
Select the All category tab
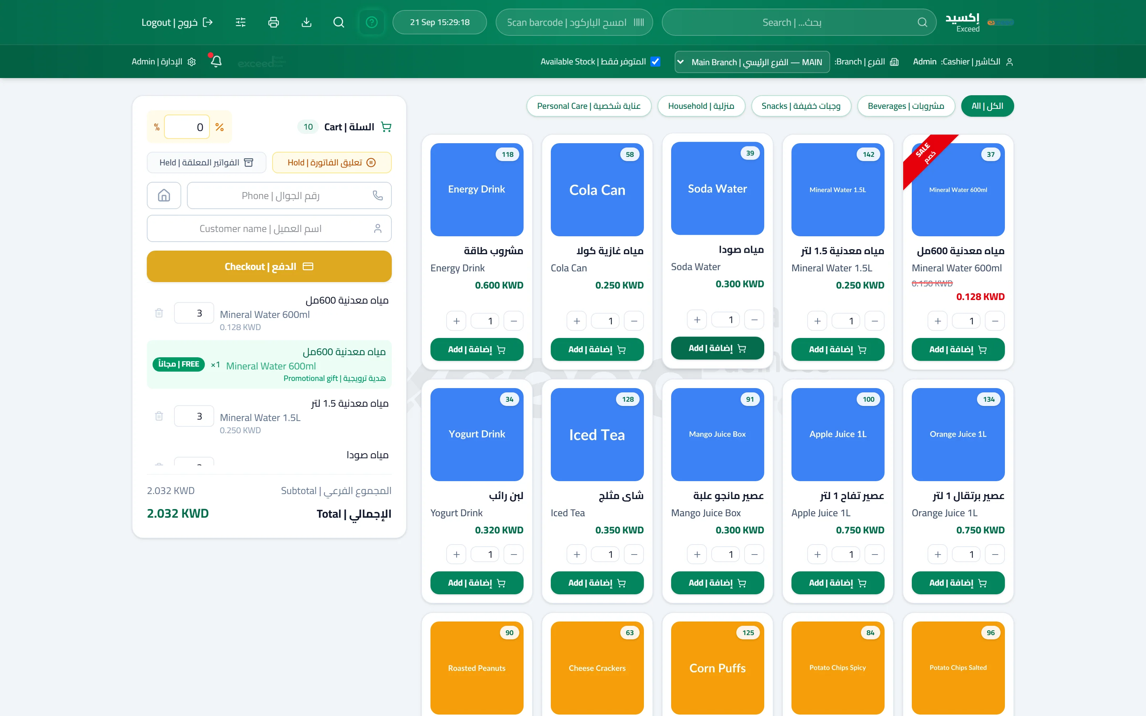click(987, 106)
